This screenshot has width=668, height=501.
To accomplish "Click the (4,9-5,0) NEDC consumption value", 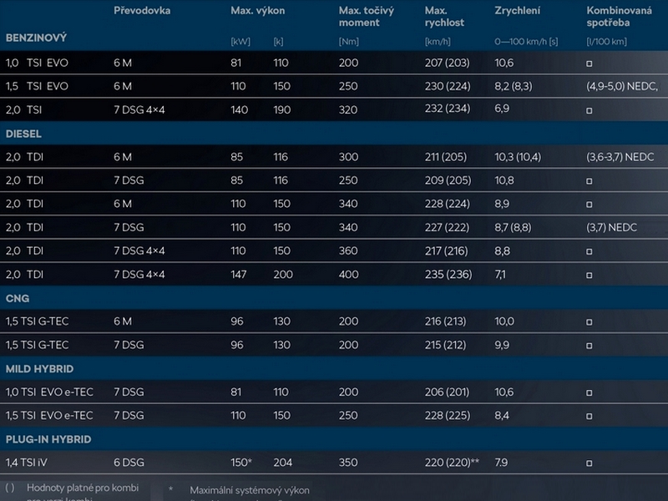I will coord(622,86).
